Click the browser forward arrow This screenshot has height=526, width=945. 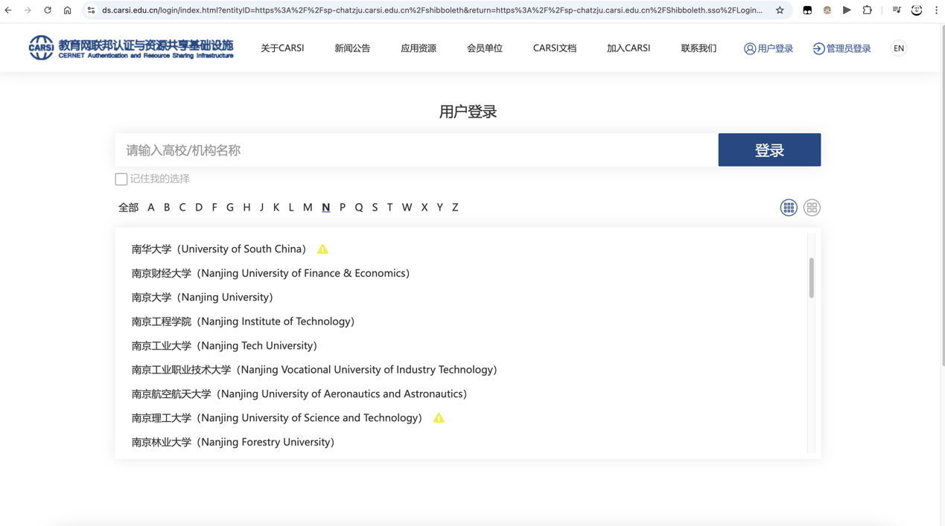28,10
